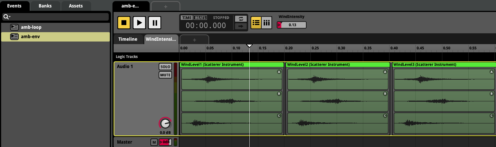This screenshot has height=147, width=496.
Task: Click waveform A in WindLevel2 instrument
Action: pyautogui.click(x=338, y=79)
